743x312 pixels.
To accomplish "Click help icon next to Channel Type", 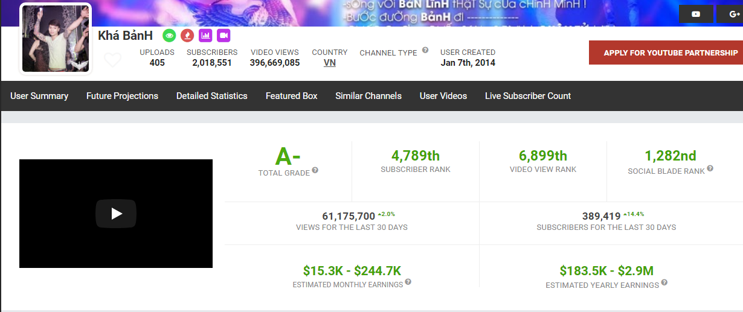I will pos(425,50).
